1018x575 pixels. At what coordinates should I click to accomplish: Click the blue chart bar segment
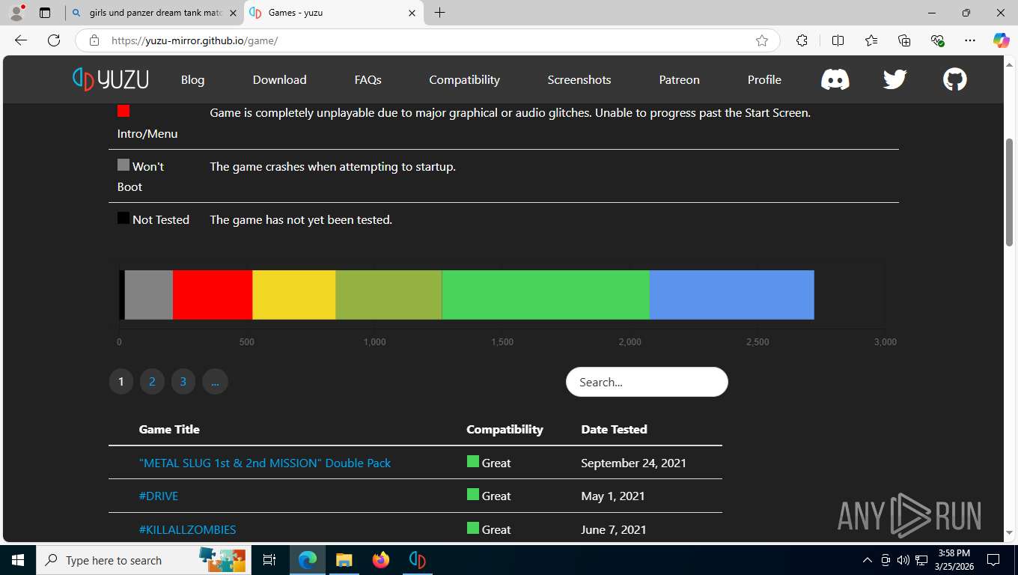(x=731, y=295)
